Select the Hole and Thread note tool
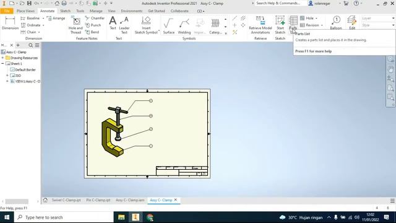The image size is (396, 223). point(75,25)
